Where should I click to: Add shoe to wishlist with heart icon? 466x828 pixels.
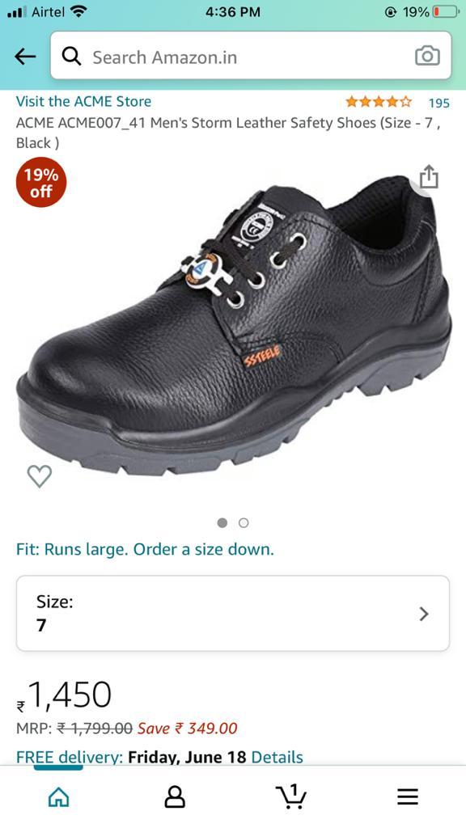(x=40, y=475)
